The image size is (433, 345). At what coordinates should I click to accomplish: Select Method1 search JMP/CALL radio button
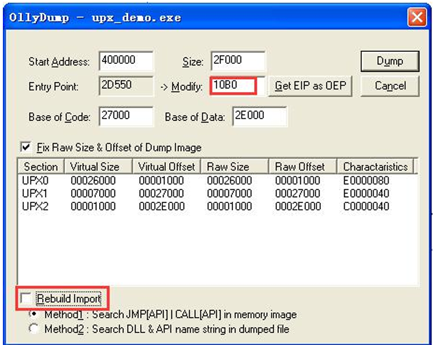(34, 314)
